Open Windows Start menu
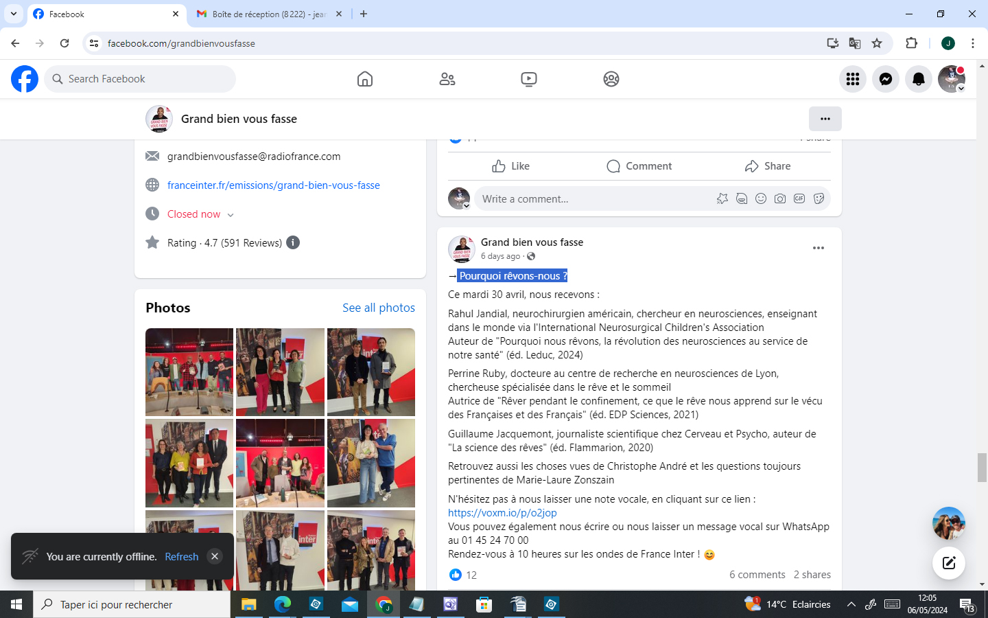Image resolution: width=988 pixels, height=618 pixels. coord(16,604)
